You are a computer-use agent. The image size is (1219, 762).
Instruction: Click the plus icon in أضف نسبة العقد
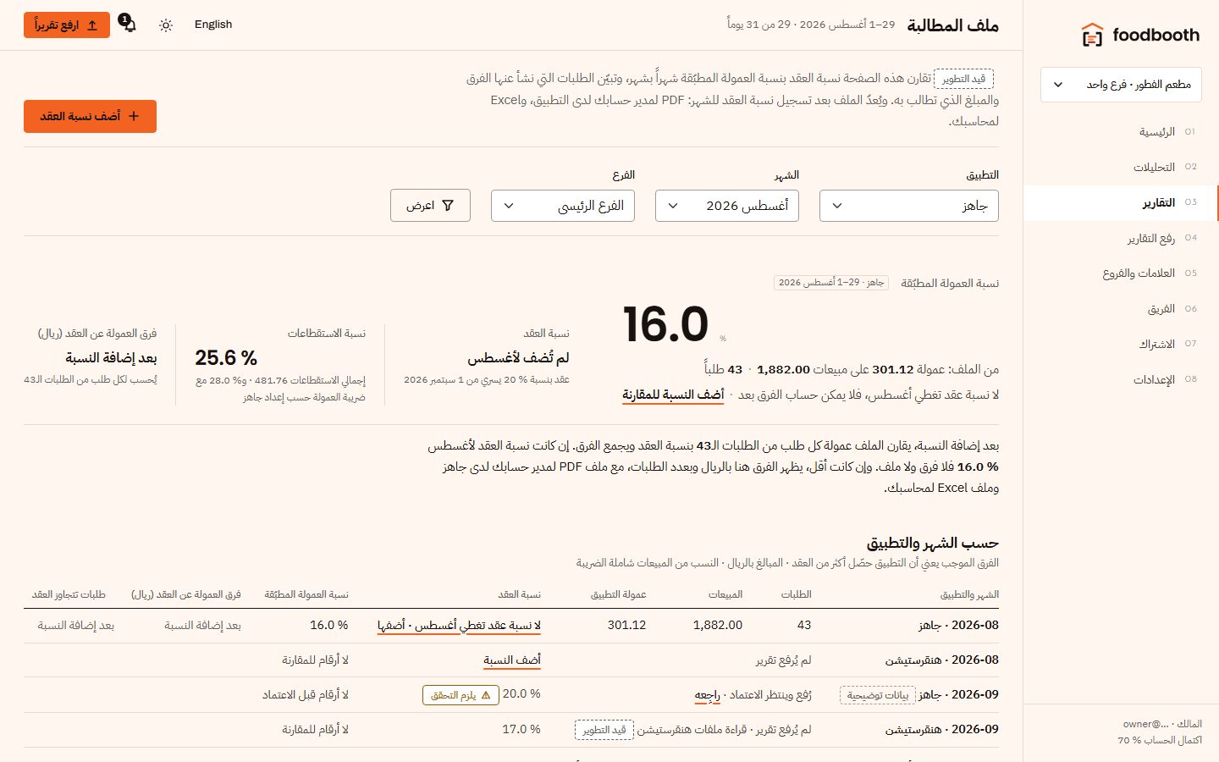click(x=134, y=116)
